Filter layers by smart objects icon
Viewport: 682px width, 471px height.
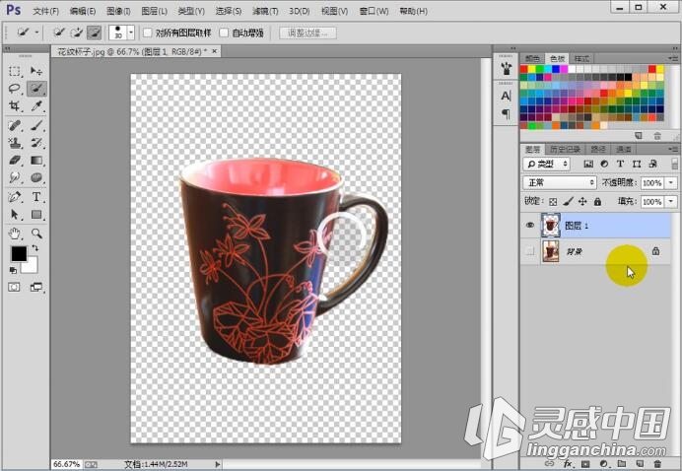652,164
